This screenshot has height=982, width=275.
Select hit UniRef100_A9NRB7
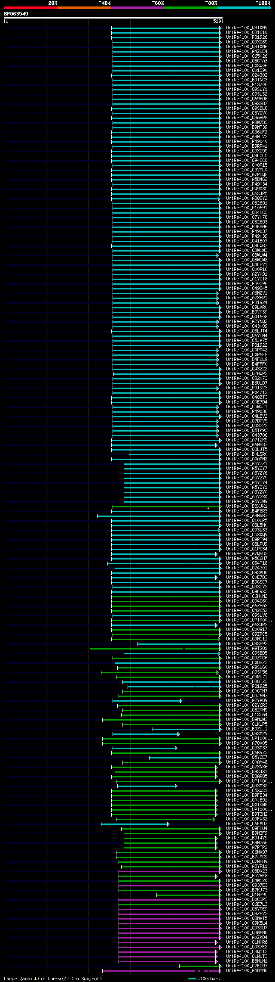[x=247, y=516]
